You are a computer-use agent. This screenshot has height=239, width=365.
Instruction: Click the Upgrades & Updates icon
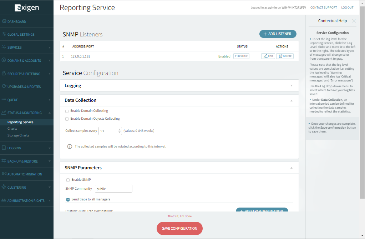tap(4, 86)
